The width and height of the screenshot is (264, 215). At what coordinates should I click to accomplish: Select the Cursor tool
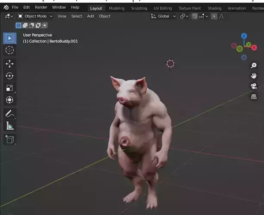(10, 50)
